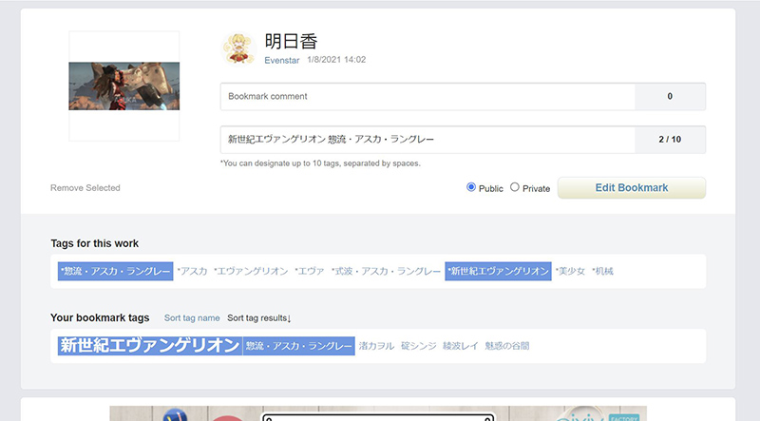Viewport: 760px width, 421px height.
Task: Select the Private radio button
Action: click(515, 187)
